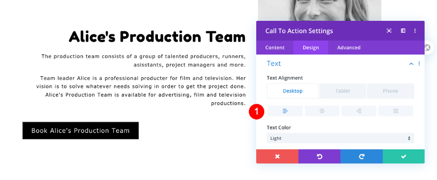Toggle the Text section title
Viewport: 437px width, 180px height.
[x=274, y=63]
